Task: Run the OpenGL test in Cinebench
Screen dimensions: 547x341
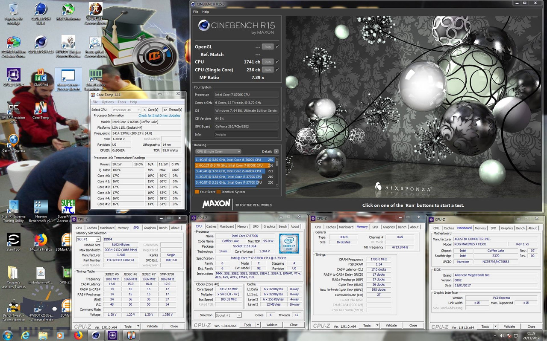Action: coord(268,46)
